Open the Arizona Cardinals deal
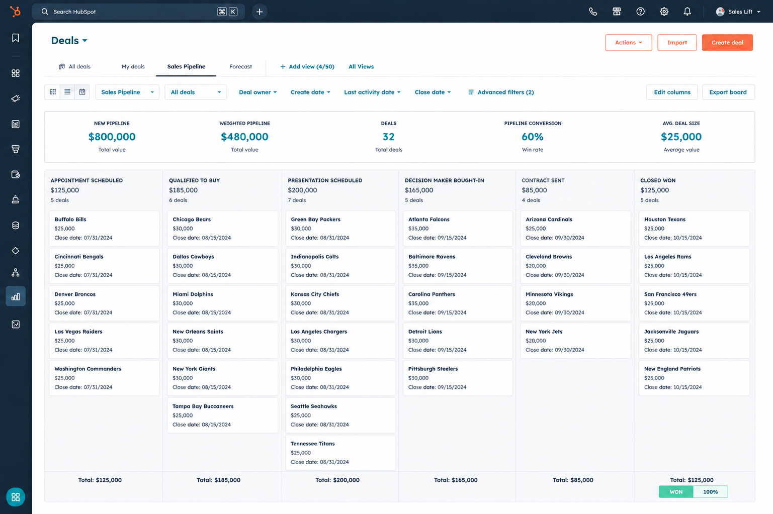The image size is (773, 514). (575, 229)
